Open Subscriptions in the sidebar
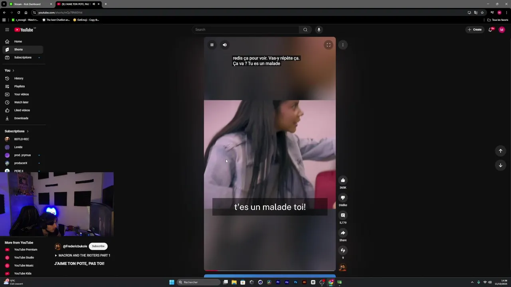The height and width of the screenshot is (287, 511). (x=23, y=57)
